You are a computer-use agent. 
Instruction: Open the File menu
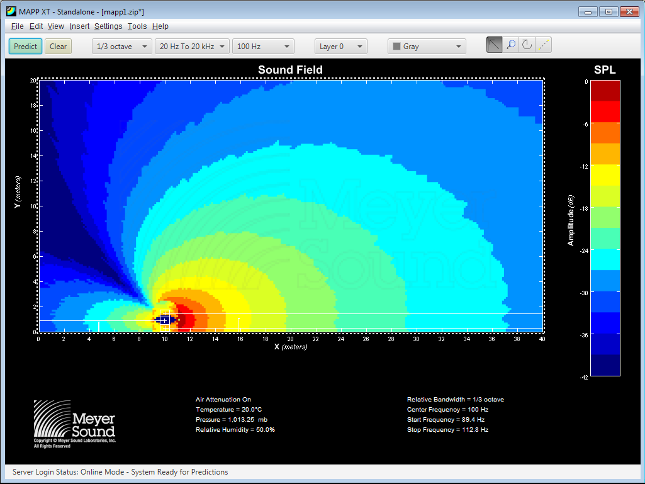pos(17,26)
